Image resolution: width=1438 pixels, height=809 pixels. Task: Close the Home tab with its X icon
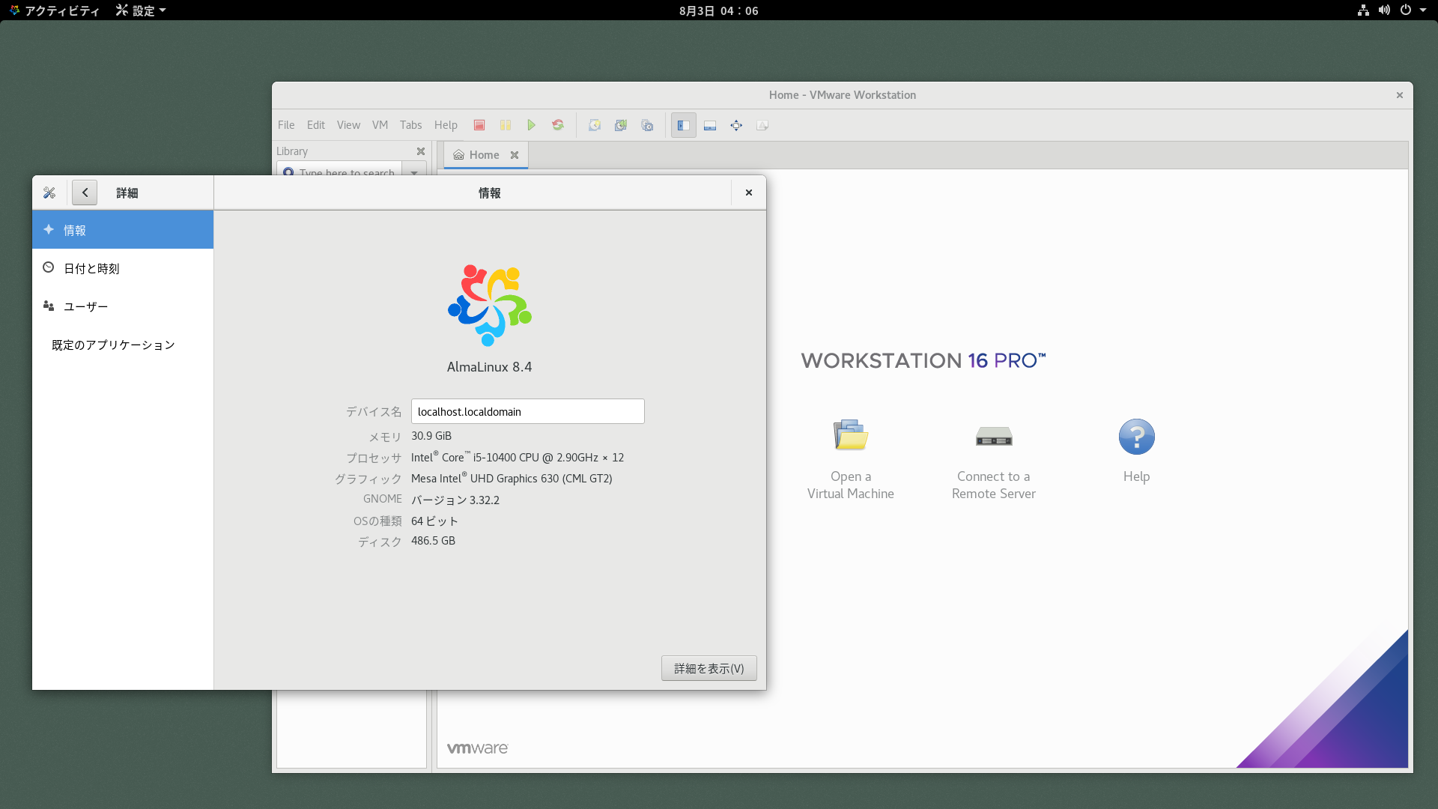[515, 155]
